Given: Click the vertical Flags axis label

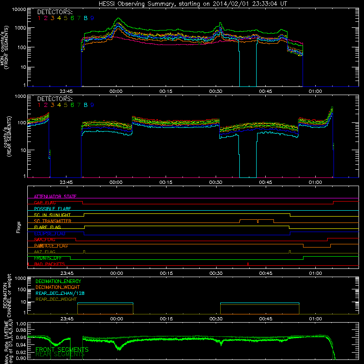Looking at the screenshot, I should (x=19, y=227).
